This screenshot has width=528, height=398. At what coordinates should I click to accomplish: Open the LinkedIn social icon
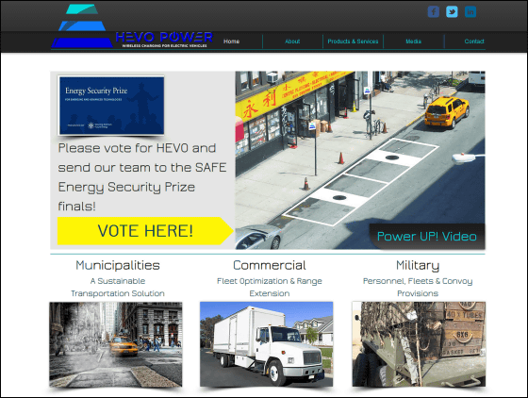tap(470, 11)
